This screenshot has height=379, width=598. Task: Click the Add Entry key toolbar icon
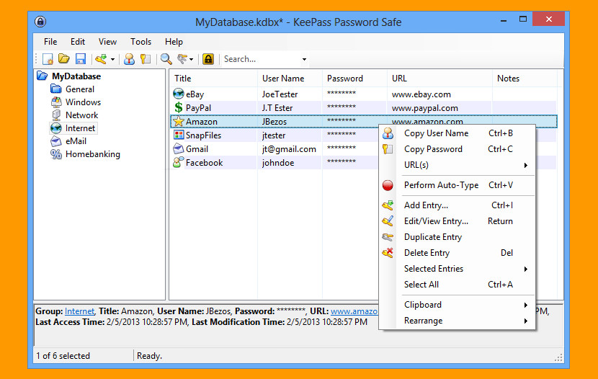click(101, 59)
